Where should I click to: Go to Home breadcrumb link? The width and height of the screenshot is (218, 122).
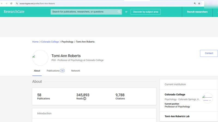pyautogui.click(x=35, y=42)
